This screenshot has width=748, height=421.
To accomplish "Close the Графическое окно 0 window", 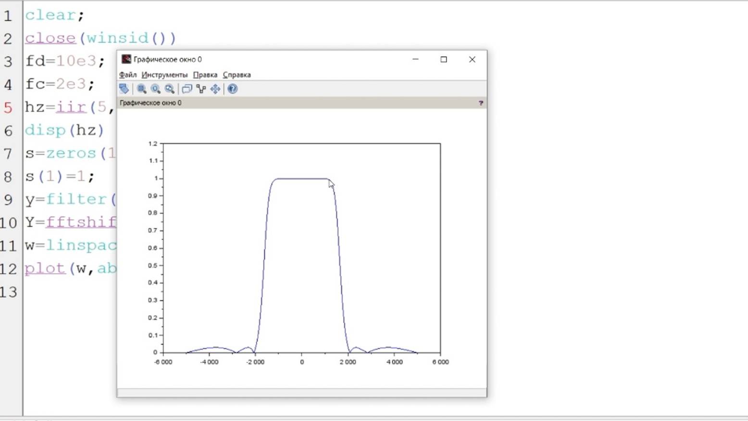I will coord(472,59).
